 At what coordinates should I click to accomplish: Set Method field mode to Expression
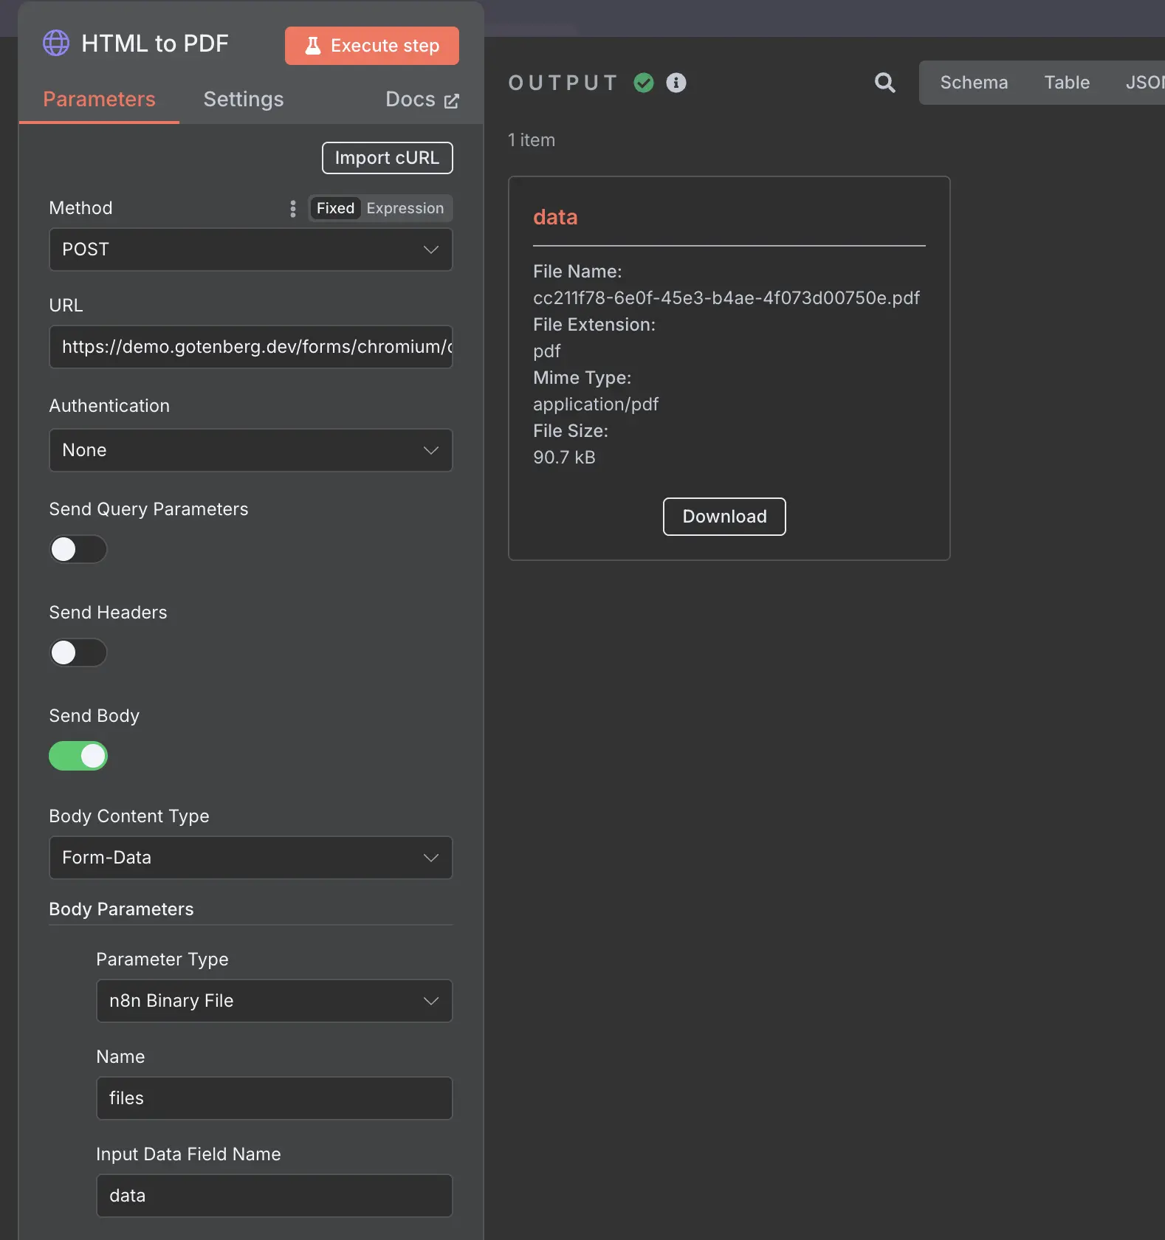(405, 209)
